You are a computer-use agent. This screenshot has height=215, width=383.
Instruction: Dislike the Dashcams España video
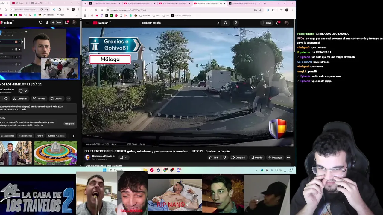pyautogui.click(x=224, y=157)
